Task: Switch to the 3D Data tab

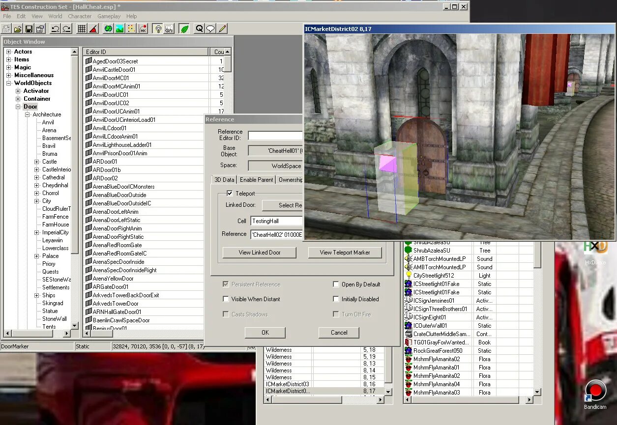Action: point(224,180)
